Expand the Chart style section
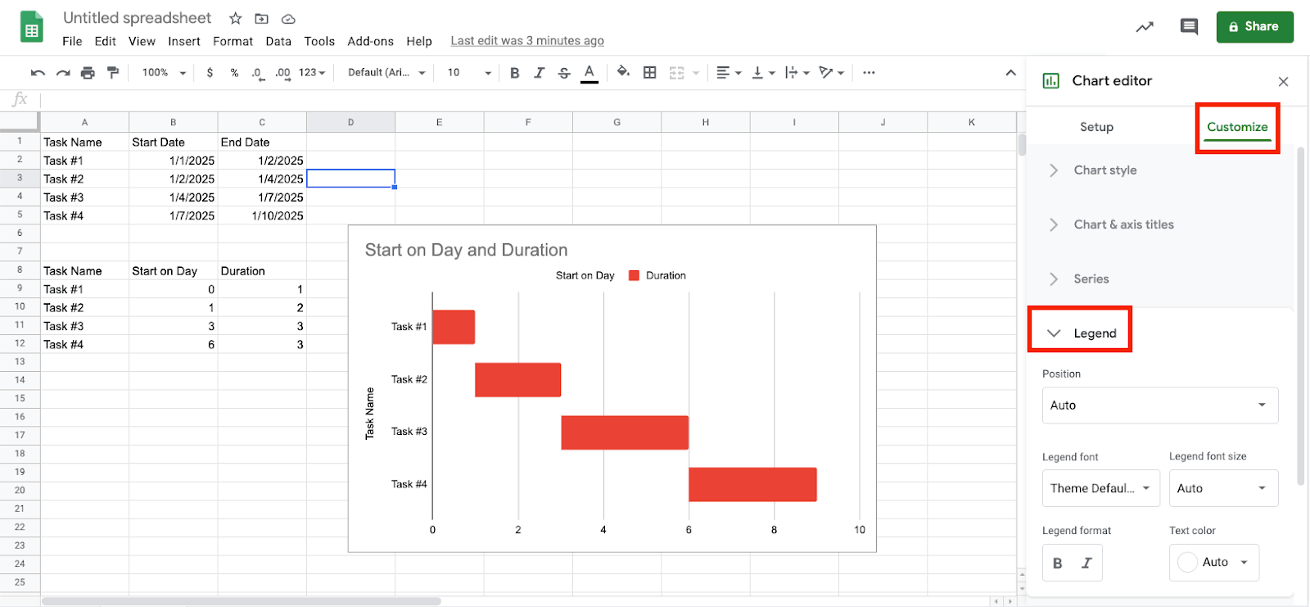This screenshot has height=607, width=1310. [x=1105, y=170]
